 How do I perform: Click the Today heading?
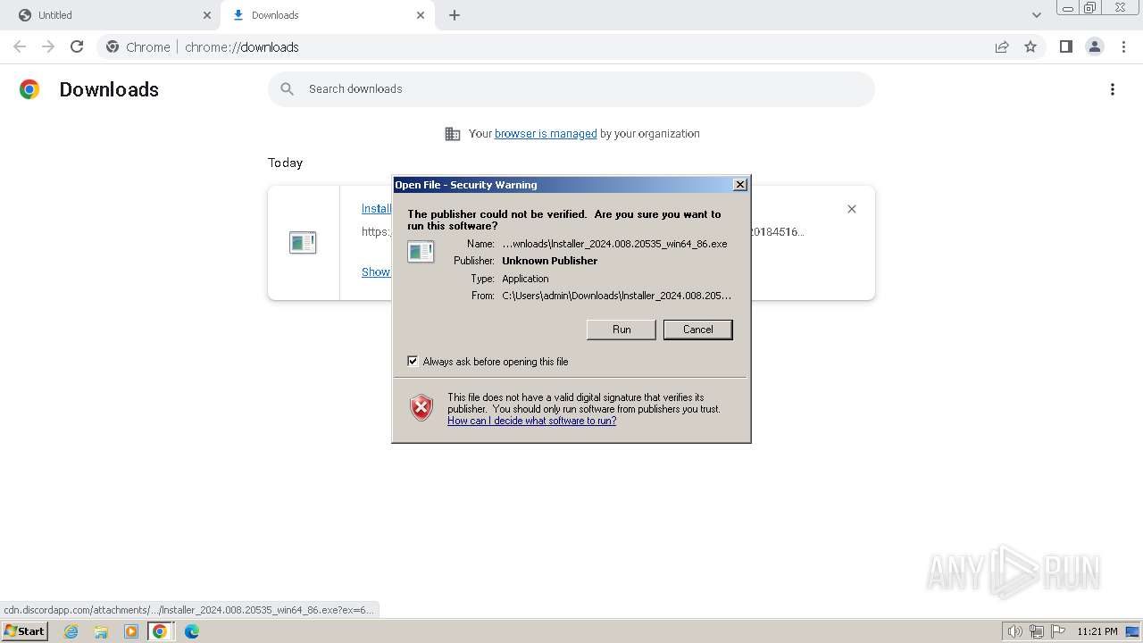[285, 163]
